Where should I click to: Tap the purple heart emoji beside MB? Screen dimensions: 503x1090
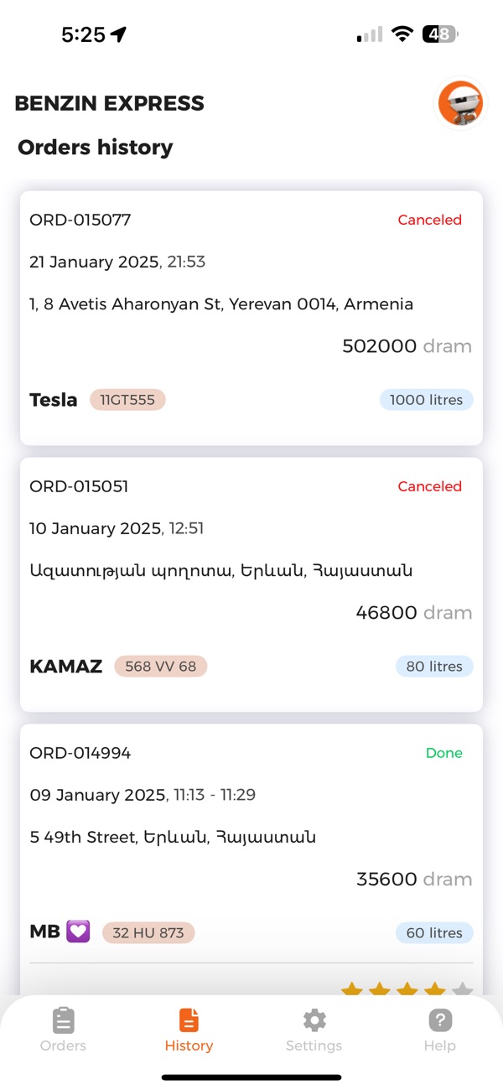[78, 932]
